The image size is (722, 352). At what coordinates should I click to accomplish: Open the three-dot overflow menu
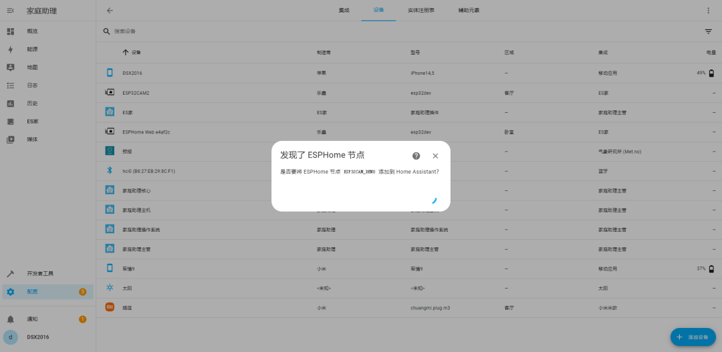(x=708, y=11)
